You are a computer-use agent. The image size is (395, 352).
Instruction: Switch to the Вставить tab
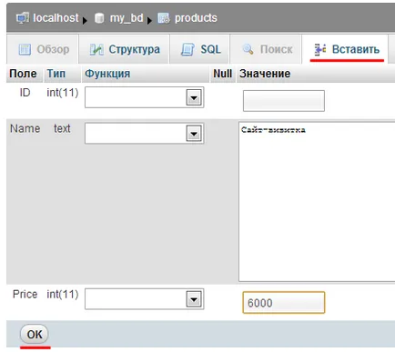tap(345, 49)
